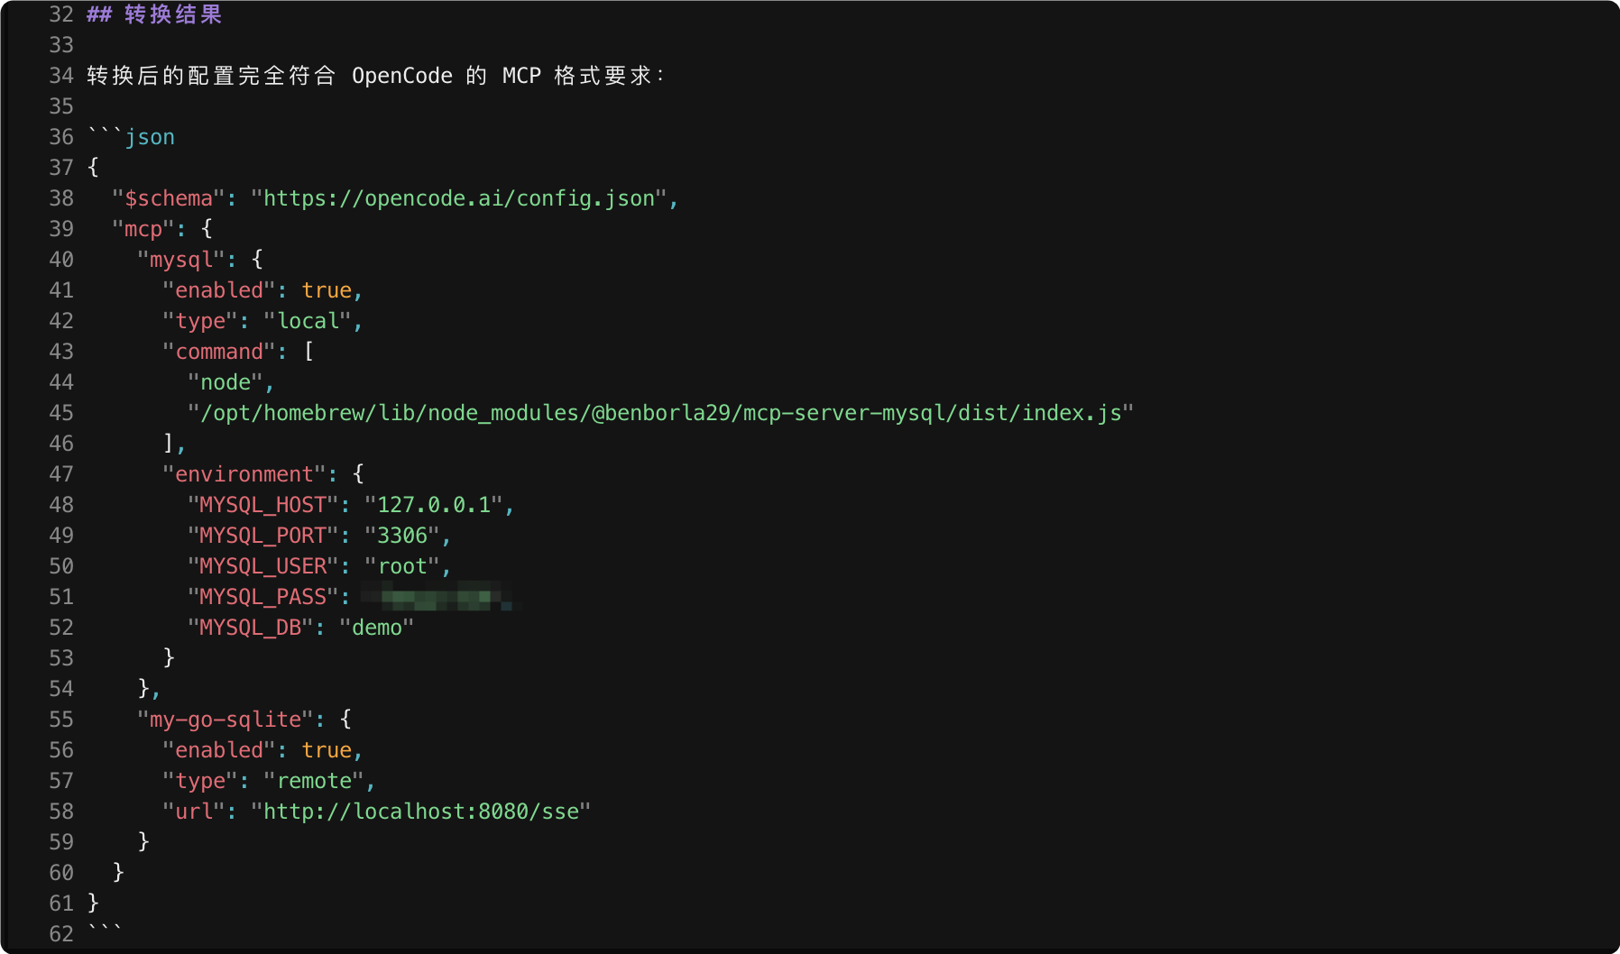
Task: Click the "command" key
Action: pos(219,352)
